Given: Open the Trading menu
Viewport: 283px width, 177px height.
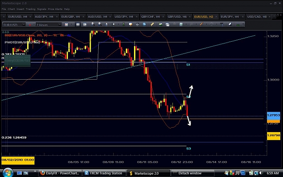Looking at the screenshot, I should tap(30, 9).
